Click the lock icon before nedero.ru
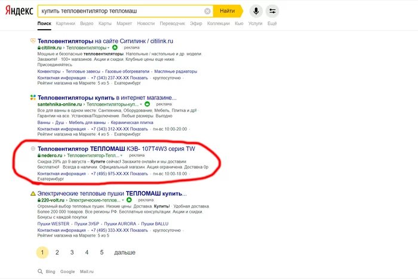418x279 pixels. coord(39,156)
